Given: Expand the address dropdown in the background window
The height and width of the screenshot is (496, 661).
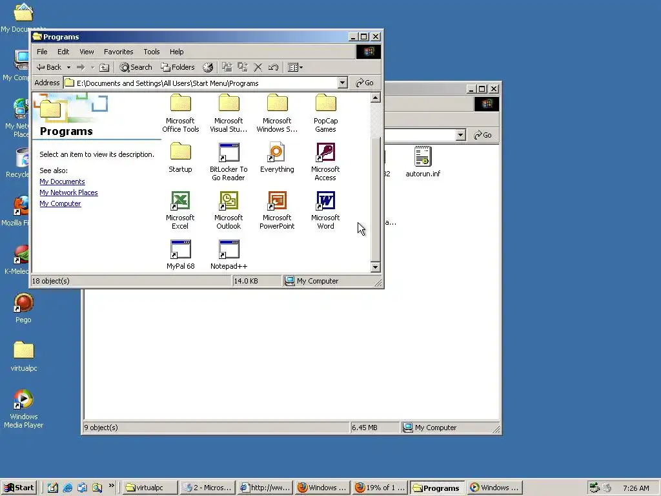Looking at the screenshot, I should pos(460,135).
